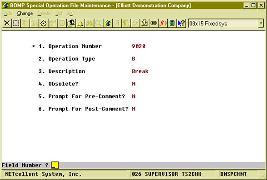Click the grayed paste icon in toolbar
This screenshot has width=267, height=180.
pos(34,23)
